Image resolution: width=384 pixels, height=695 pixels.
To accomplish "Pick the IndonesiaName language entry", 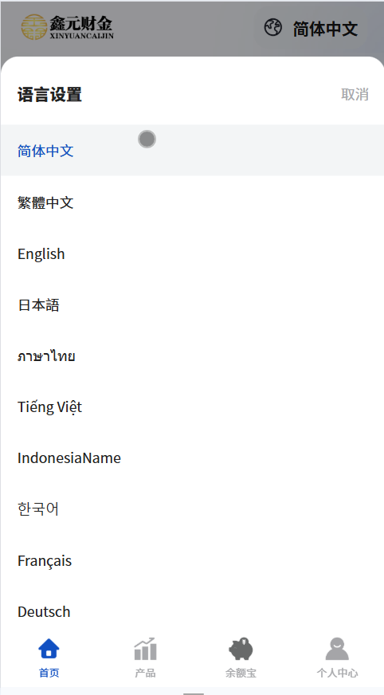I will coord(192,457).
